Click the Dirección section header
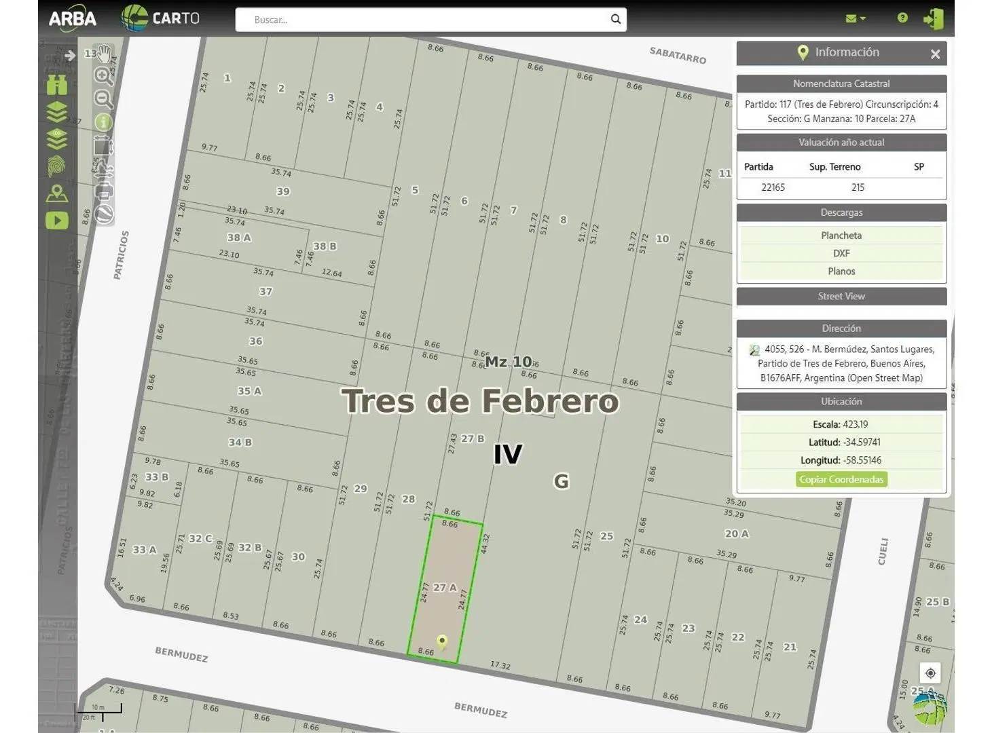This screenshot has width=992, height=733. [841, 328]
